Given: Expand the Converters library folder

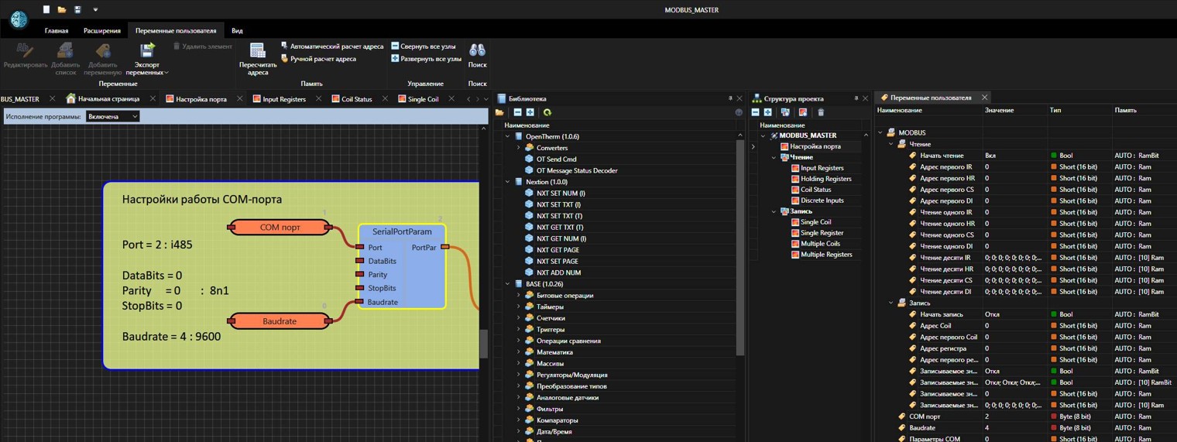Looking at the screenshot, I should [x=519, y=148].
